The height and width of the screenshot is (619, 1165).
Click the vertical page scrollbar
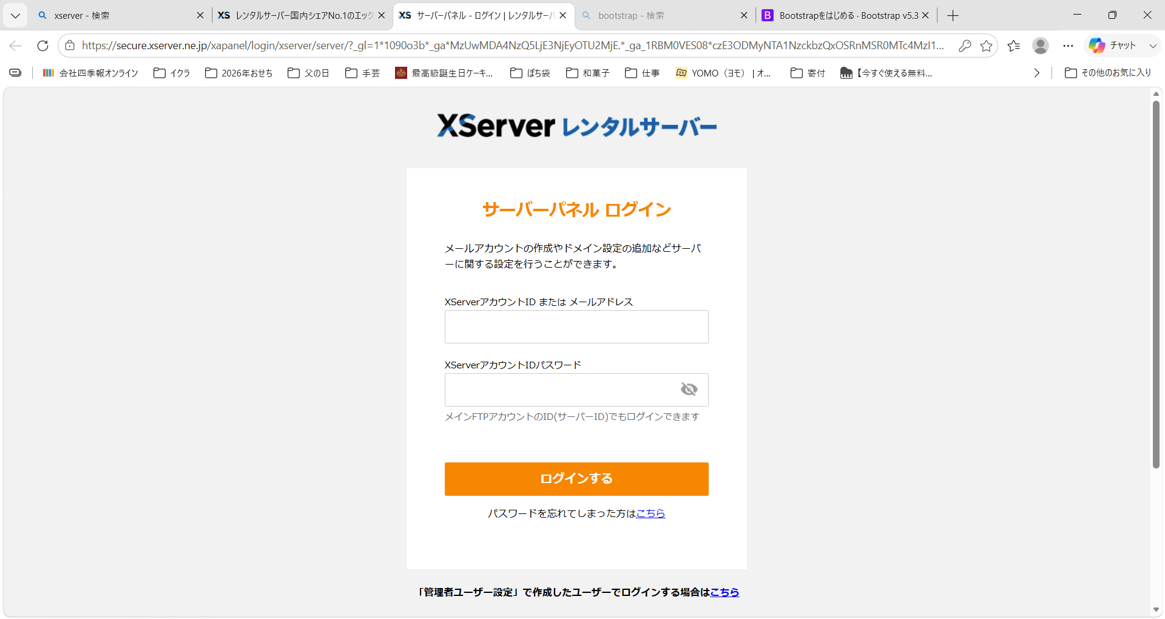tap(1156, 284)
